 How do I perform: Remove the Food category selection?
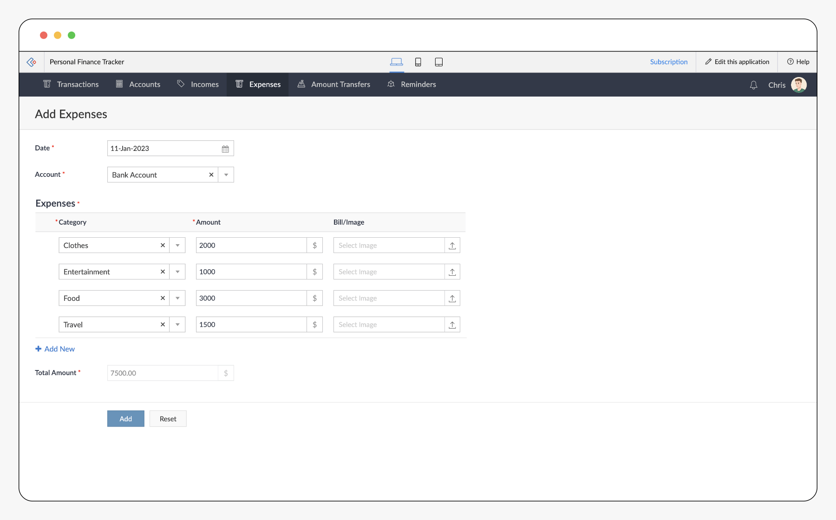pyautogui.click(x=163, y=299)
